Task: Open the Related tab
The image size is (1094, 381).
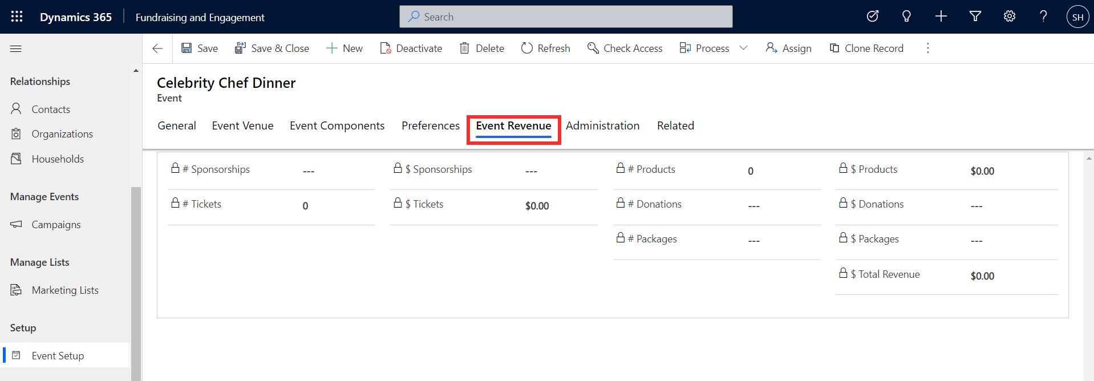Action: click(675, 125)
